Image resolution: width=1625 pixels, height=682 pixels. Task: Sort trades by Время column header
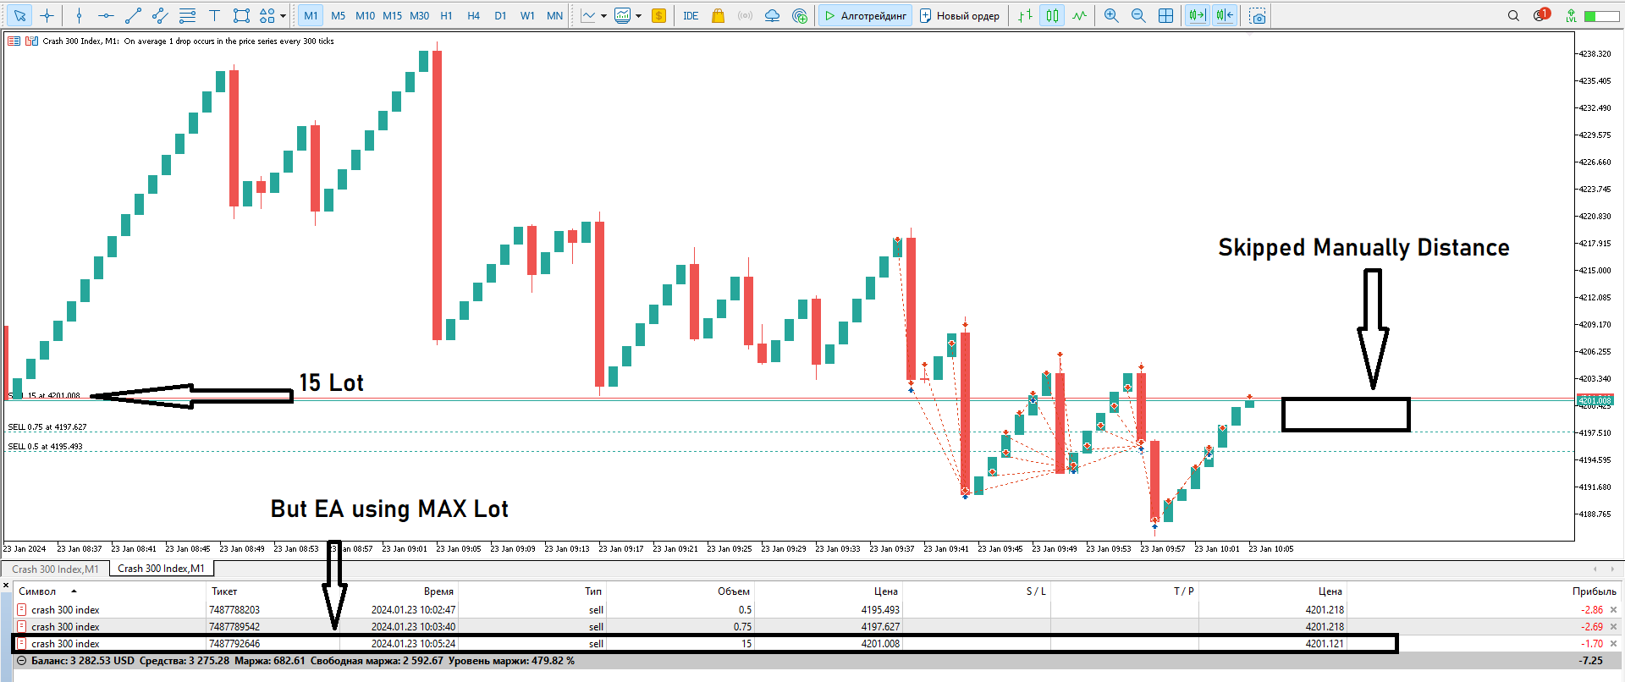pyautogui.click(x=438, y=591)
